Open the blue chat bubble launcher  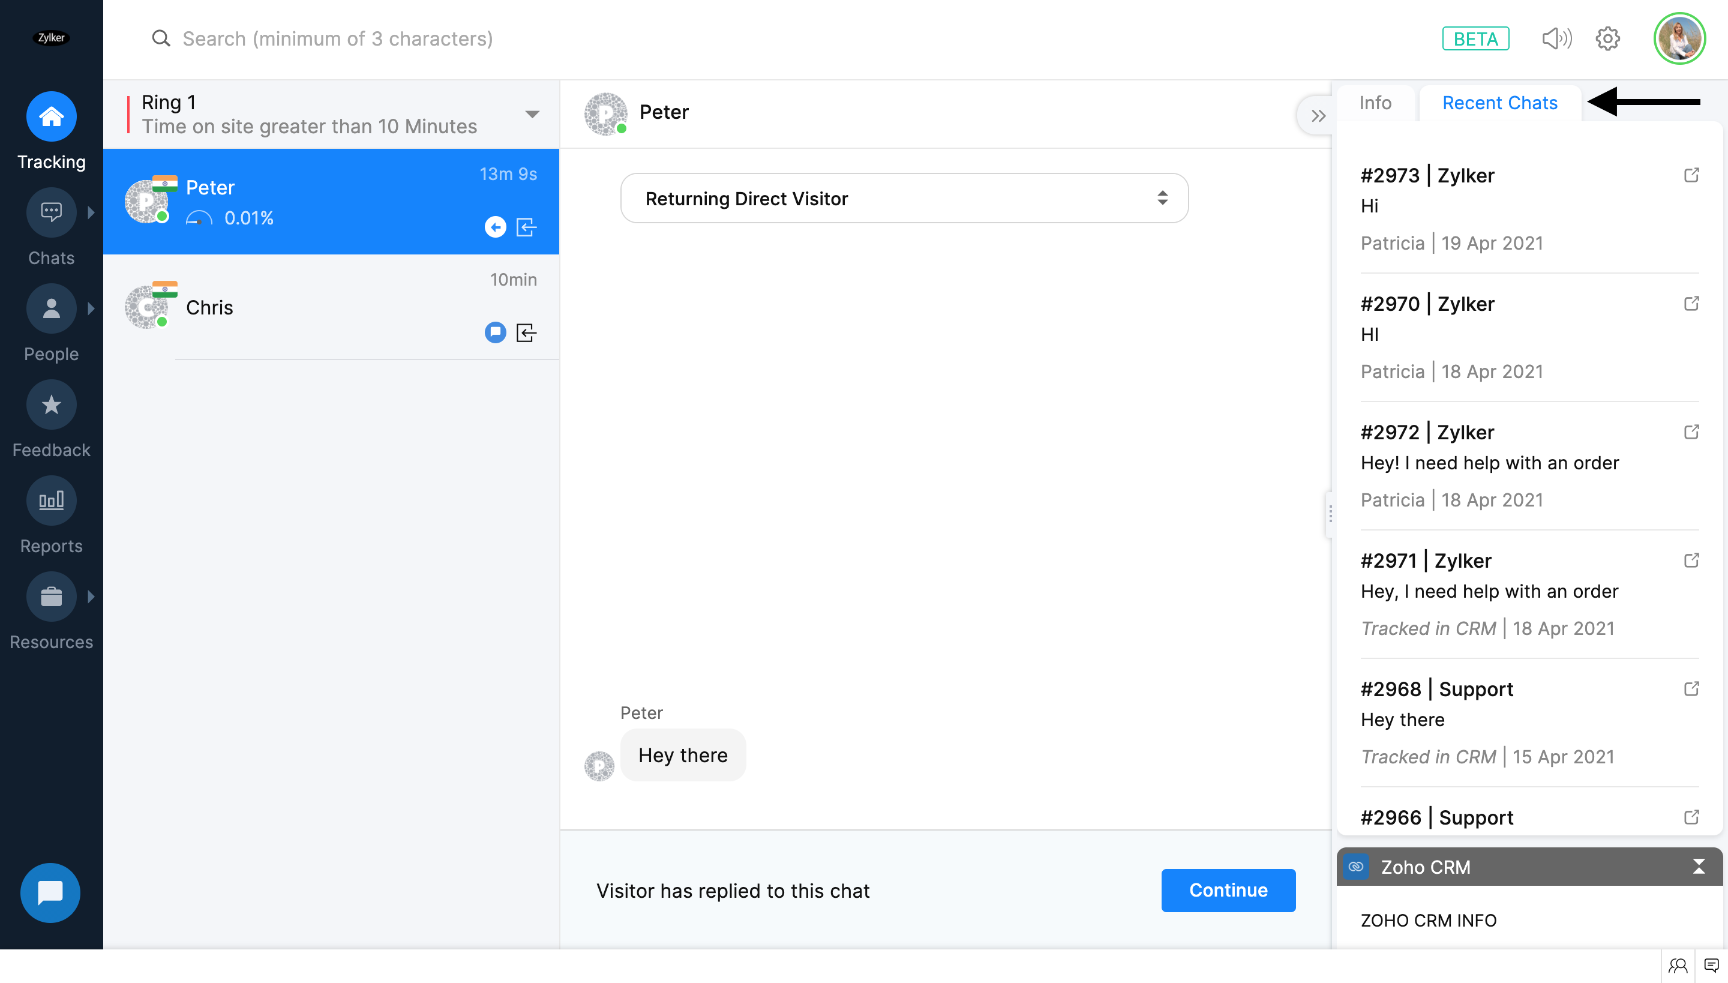click(50, 892)
